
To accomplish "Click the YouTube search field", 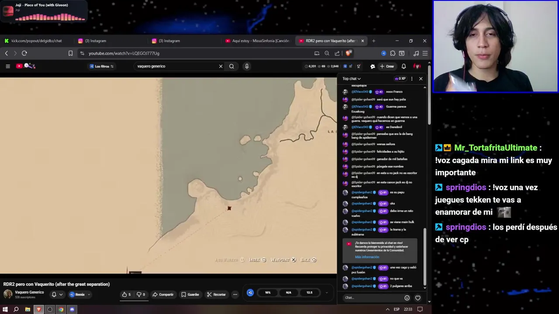I will point(176,66).
